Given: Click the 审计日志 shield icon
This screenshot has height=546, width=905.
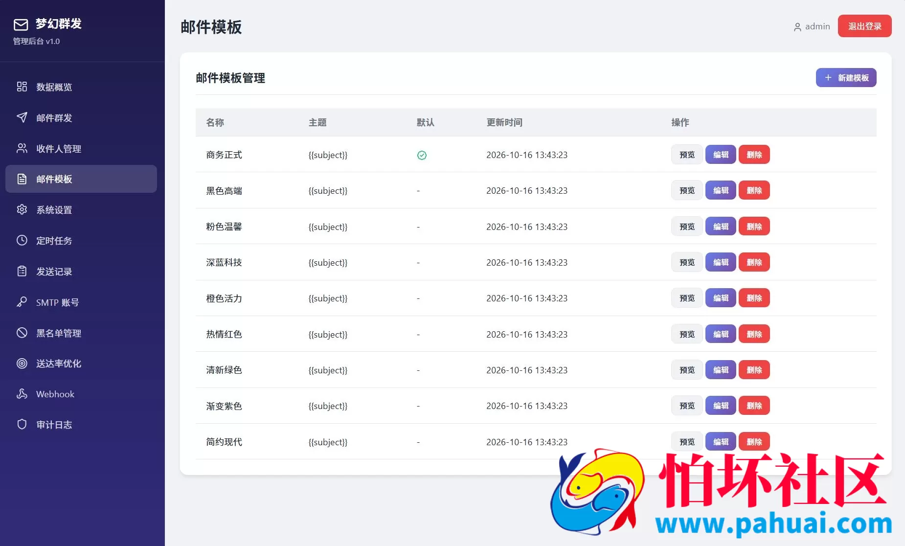Looking at the screenshot, I should pos(22,424).
